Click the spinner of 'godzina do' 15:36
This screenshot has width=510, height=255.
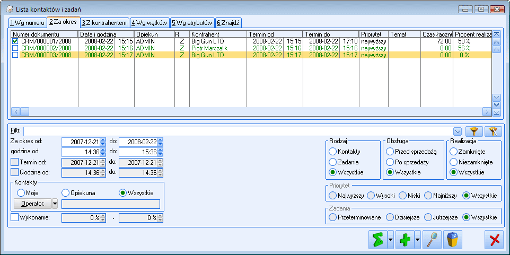click(x=160, y=152)
